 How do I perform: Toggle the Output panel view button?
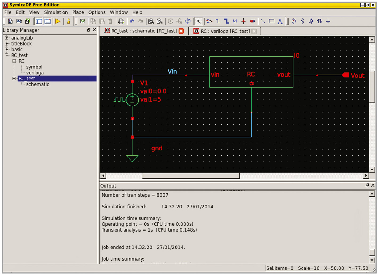click(x=47, y=21)
